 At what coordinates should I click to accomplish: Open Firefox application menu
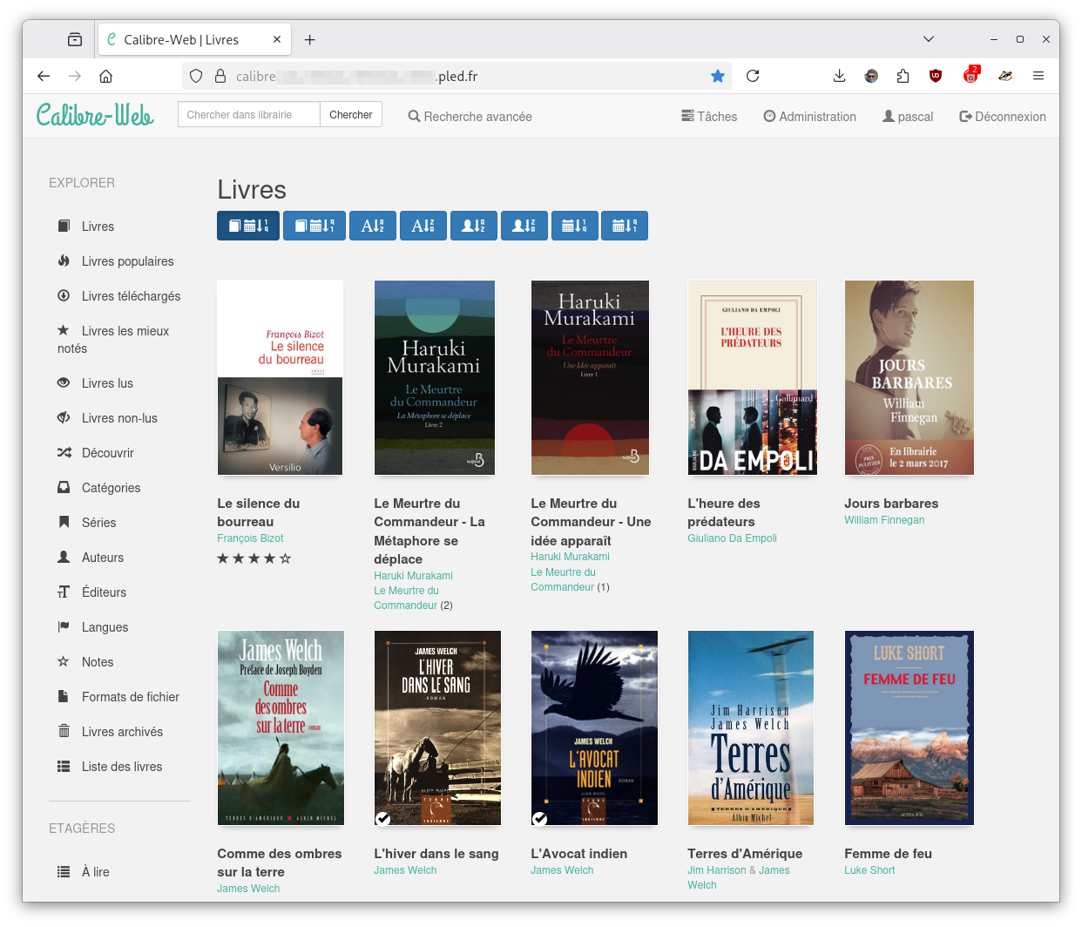click(1038, 76)
